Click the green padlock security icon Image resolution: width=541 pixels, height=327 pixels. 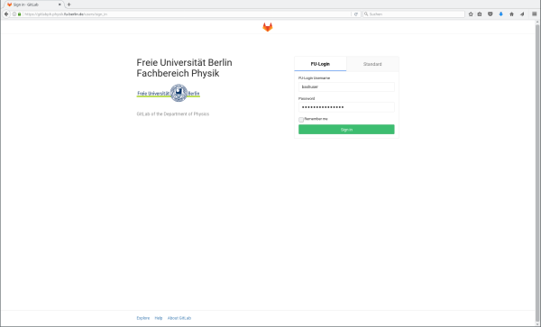[19, 14]
